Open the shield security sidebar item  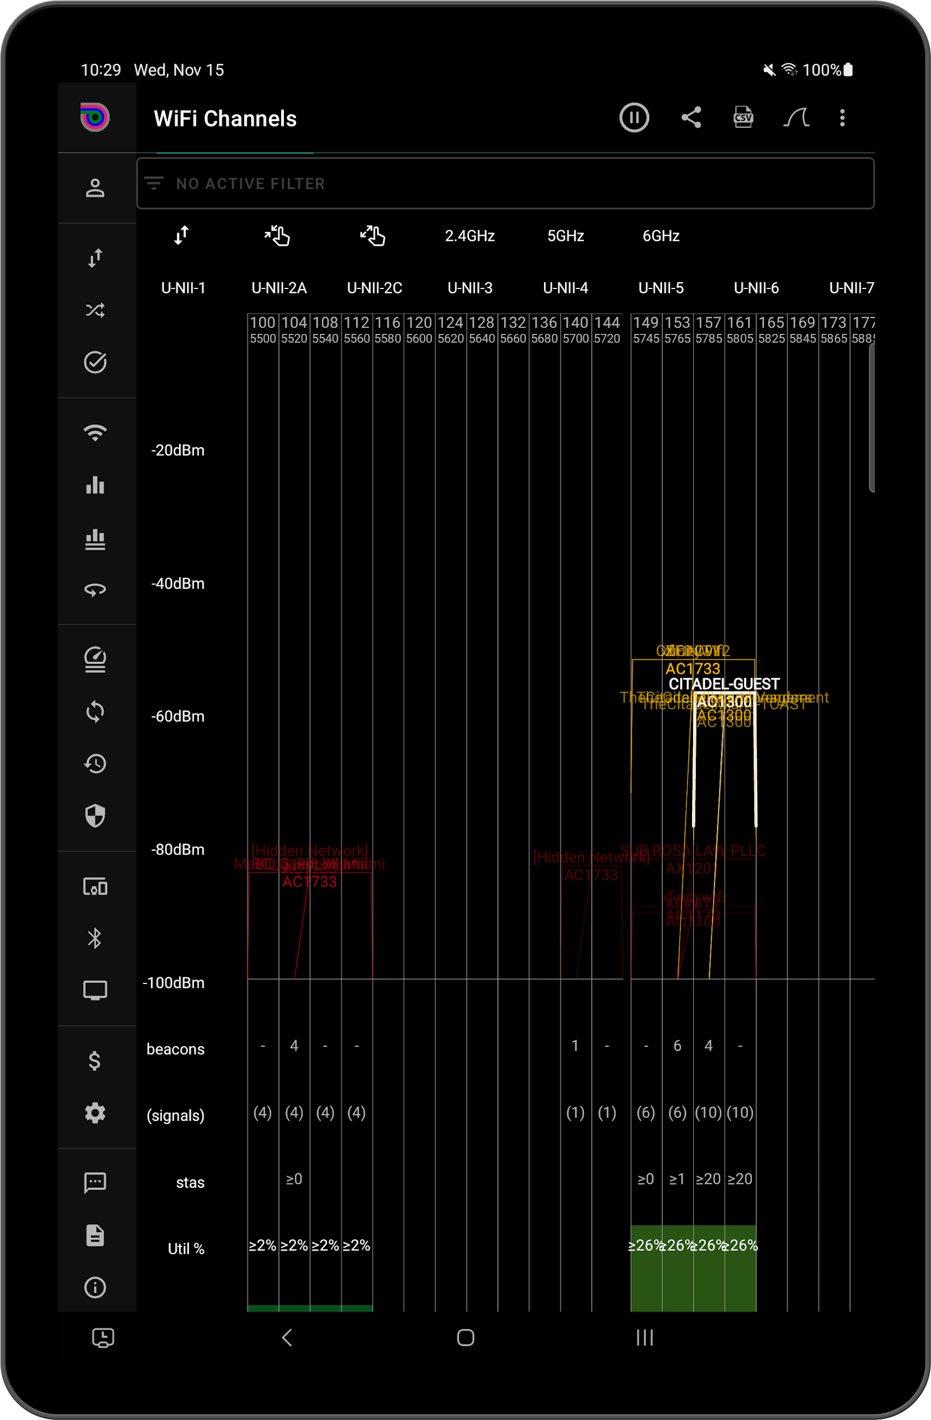[x=95, y=815]
